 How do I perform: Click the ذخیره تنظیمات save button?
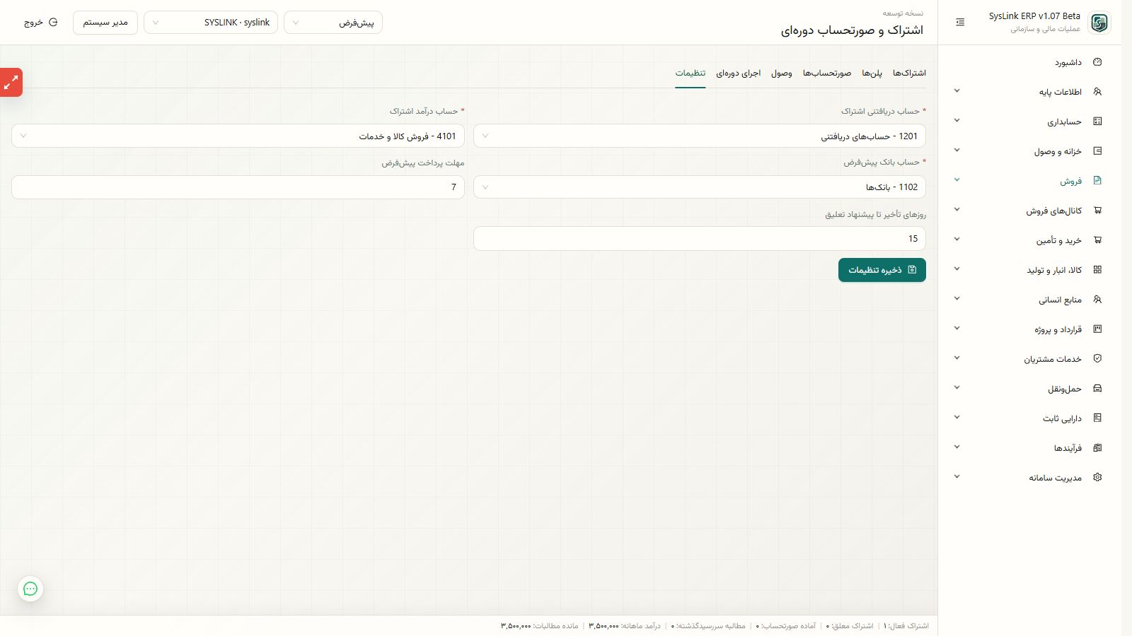tap(882, 270)
